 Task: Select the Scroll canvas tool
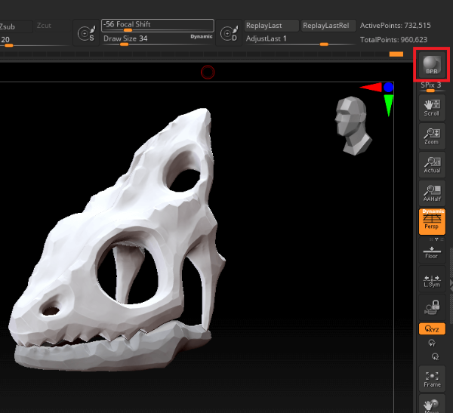[x=432, y=107]
